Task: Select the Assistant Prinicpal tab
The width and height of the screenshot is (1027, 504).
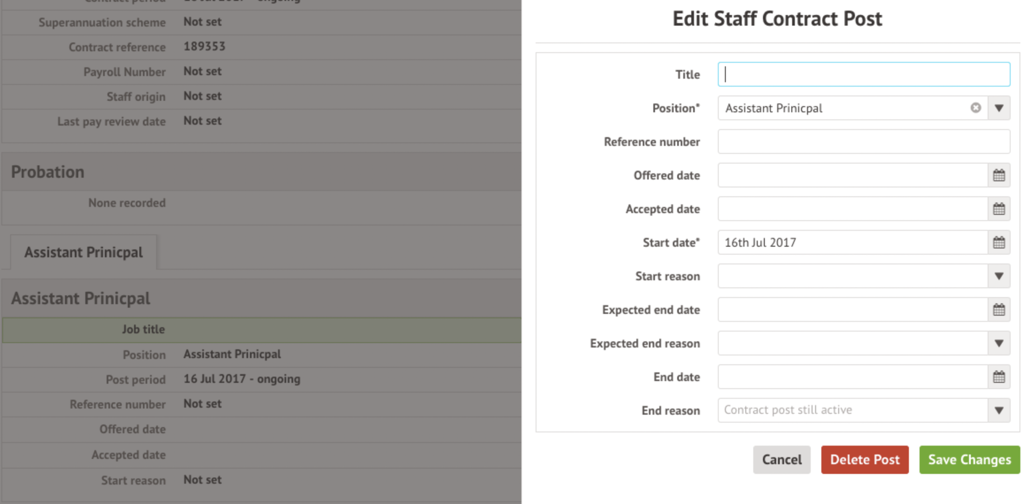Action: (x=84, y=252)
